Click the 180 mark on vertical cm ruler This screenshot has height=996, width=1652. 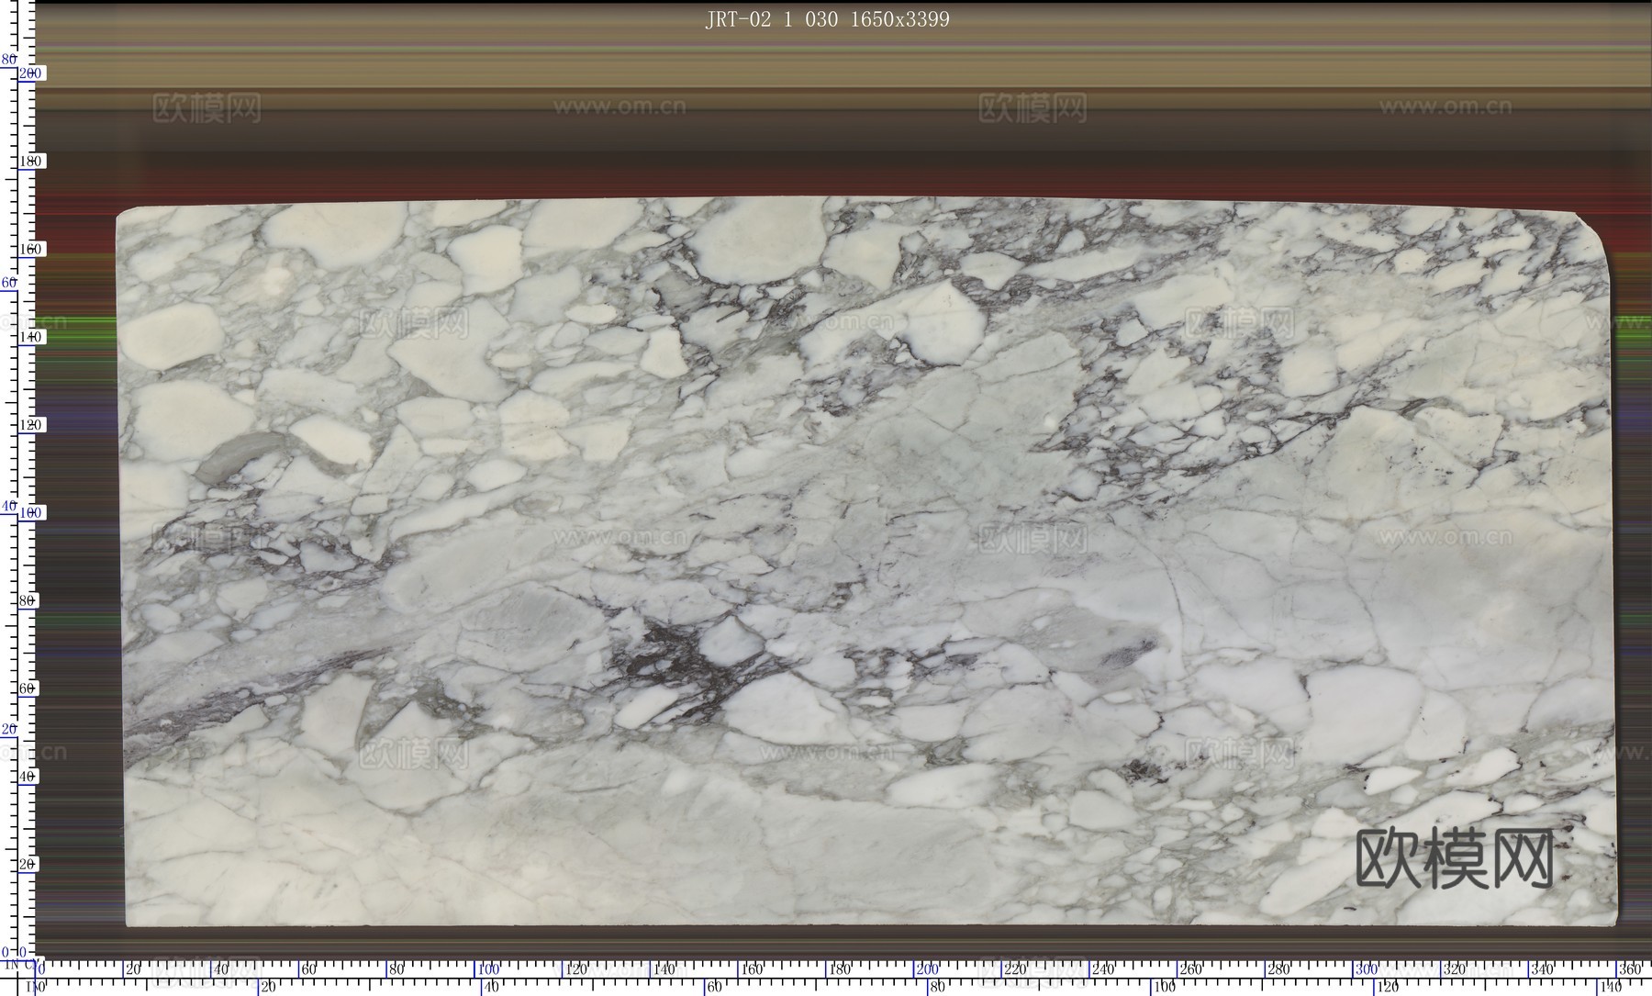coord(31,162)
